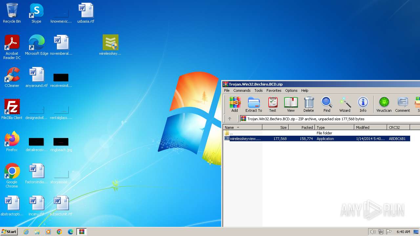Screen dimensions: 420x236
Task: Click the Delete trash icon
Action: tap(309, 105)
